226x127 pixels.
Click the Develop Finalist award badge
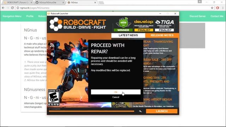144,26
